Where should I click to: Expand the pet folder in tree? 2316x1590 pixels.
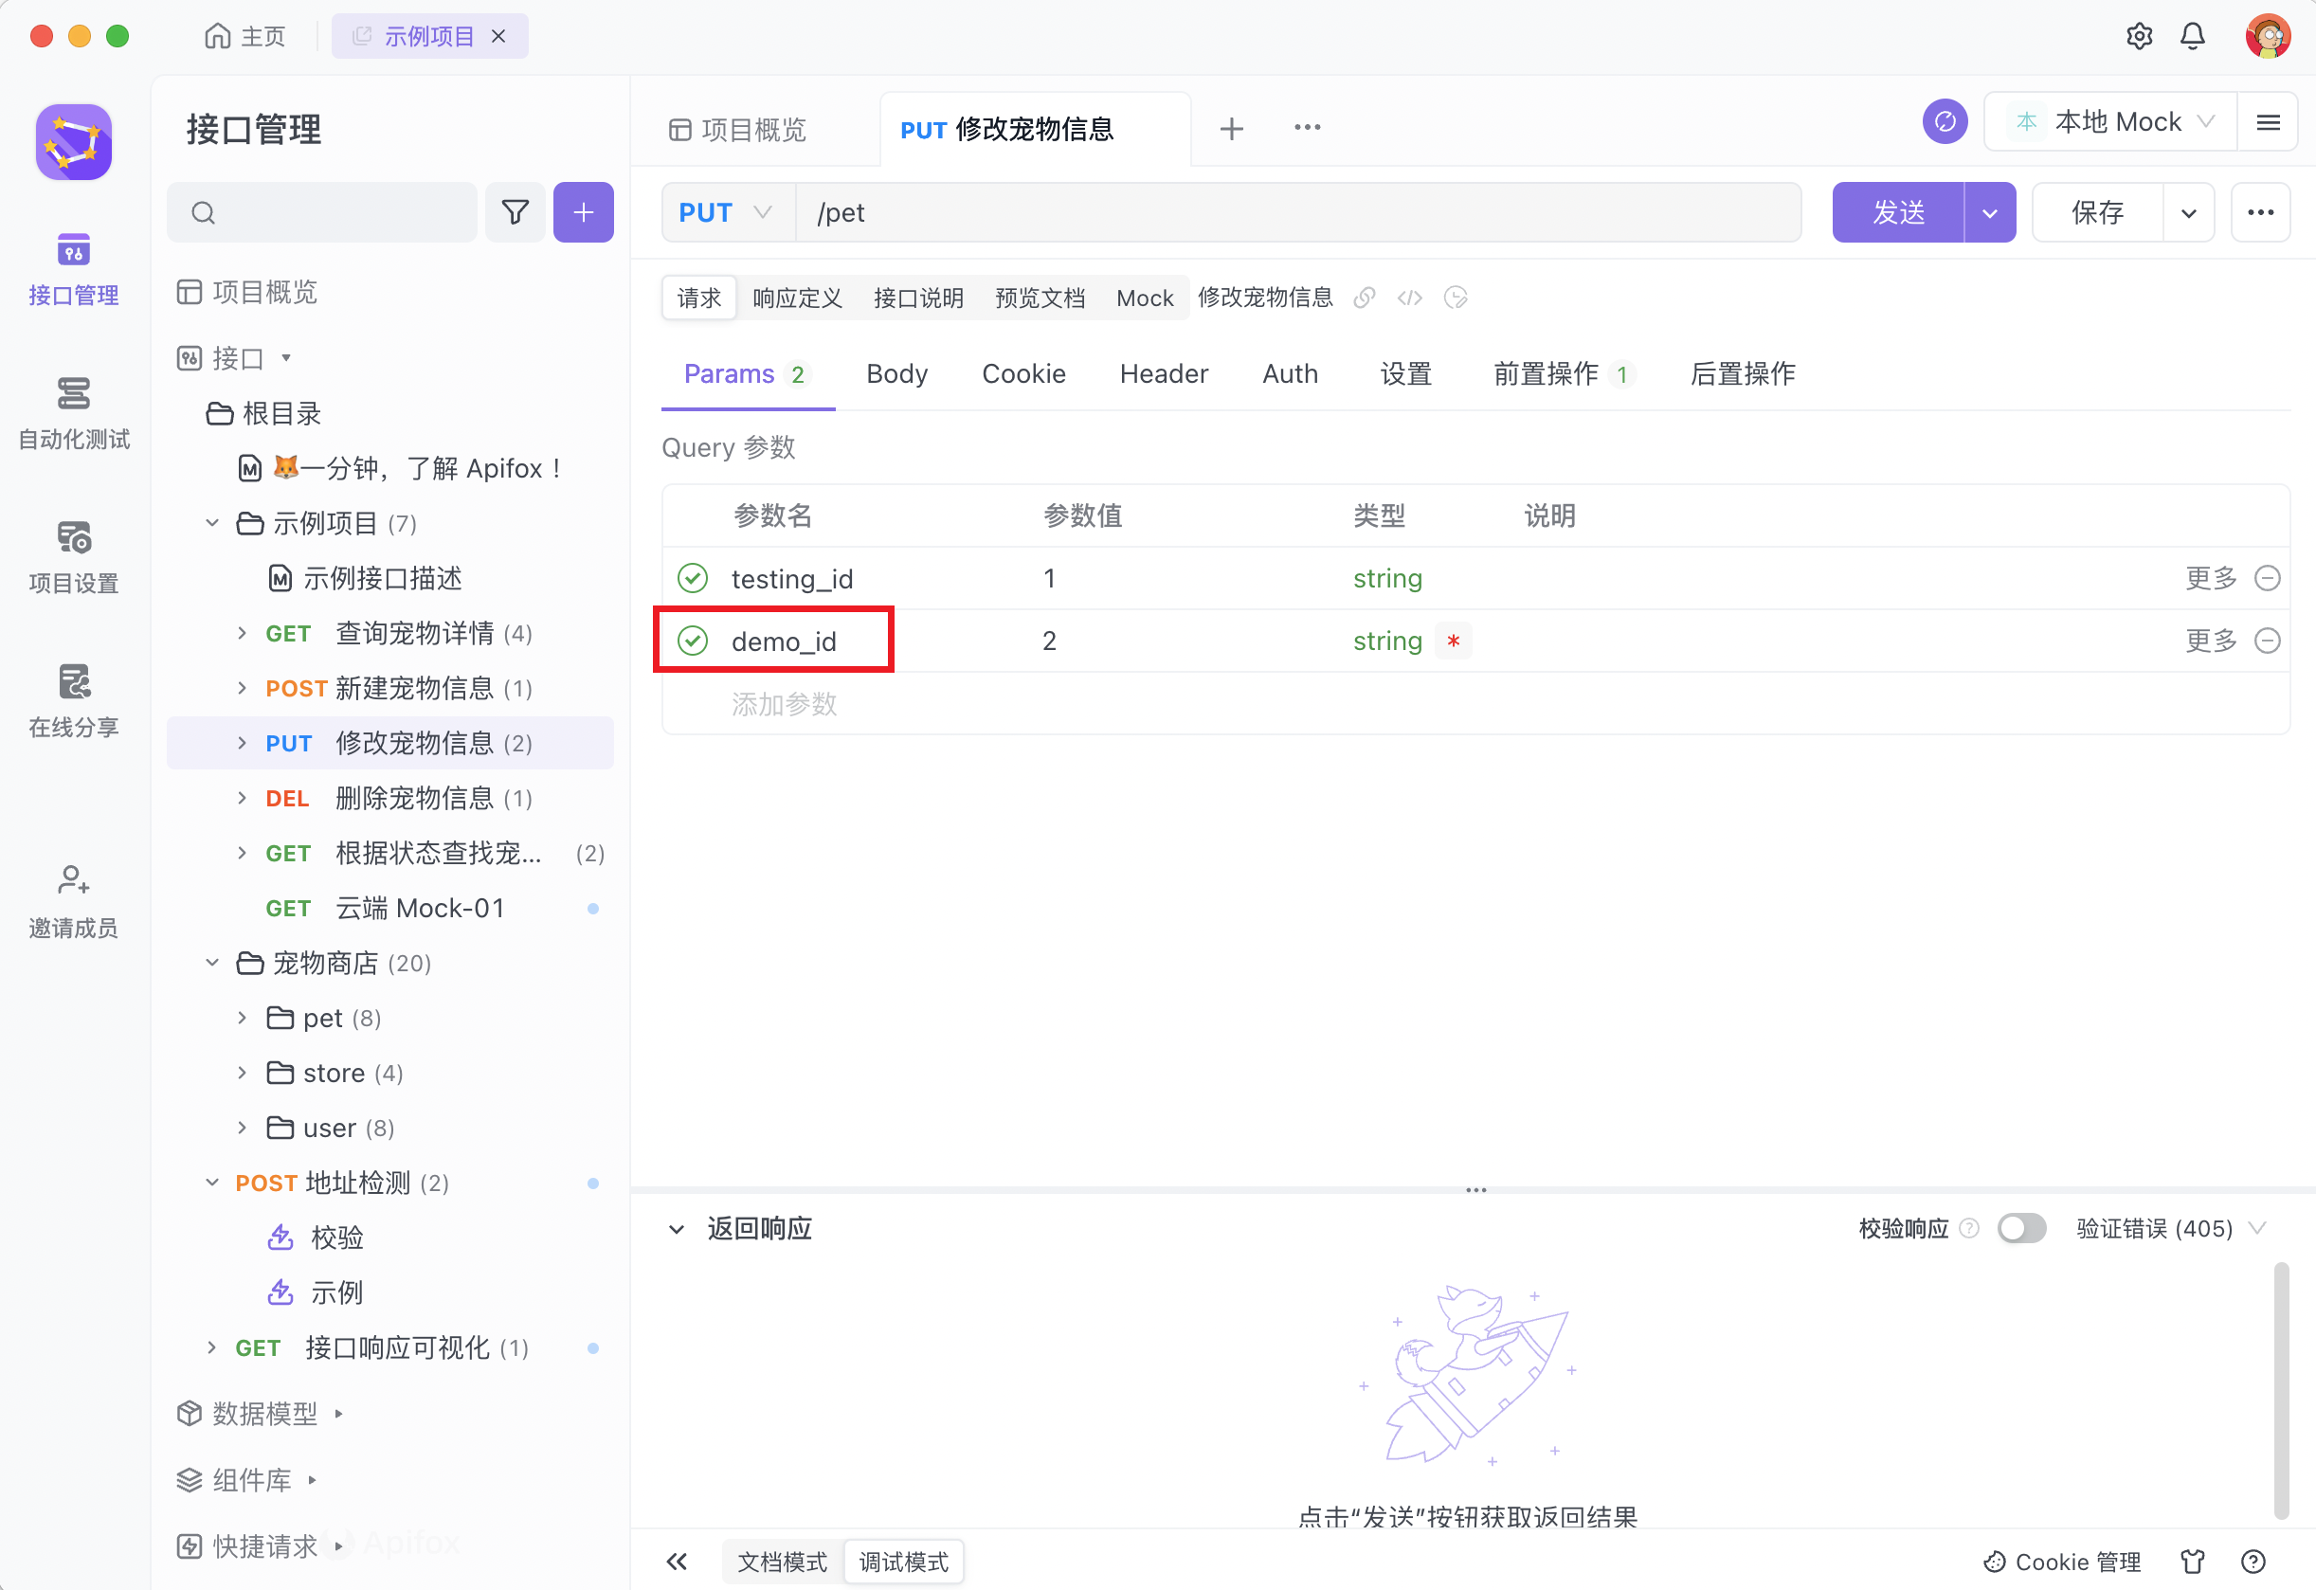pos(243,1019)
